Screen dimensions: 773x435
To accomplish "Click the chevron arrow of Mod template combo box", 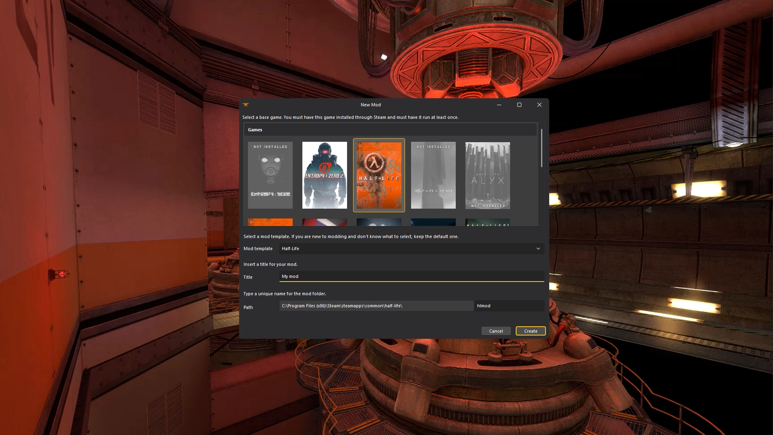I will coord(538,249).
